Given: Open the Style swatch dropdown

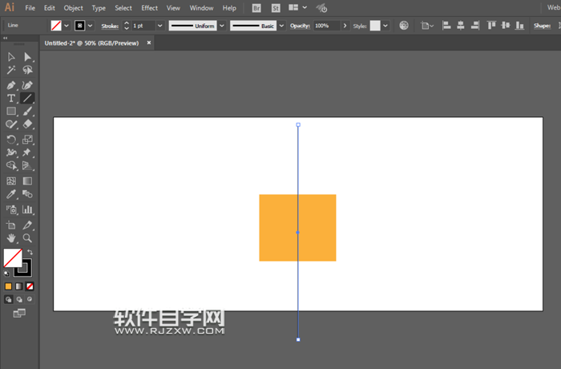Looking at the screenshot, I should [385, 26].
